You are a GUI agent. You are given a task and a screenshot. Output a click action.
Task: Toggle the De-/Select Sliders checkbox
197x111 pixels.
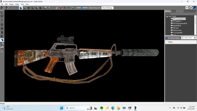click(167, 38)
